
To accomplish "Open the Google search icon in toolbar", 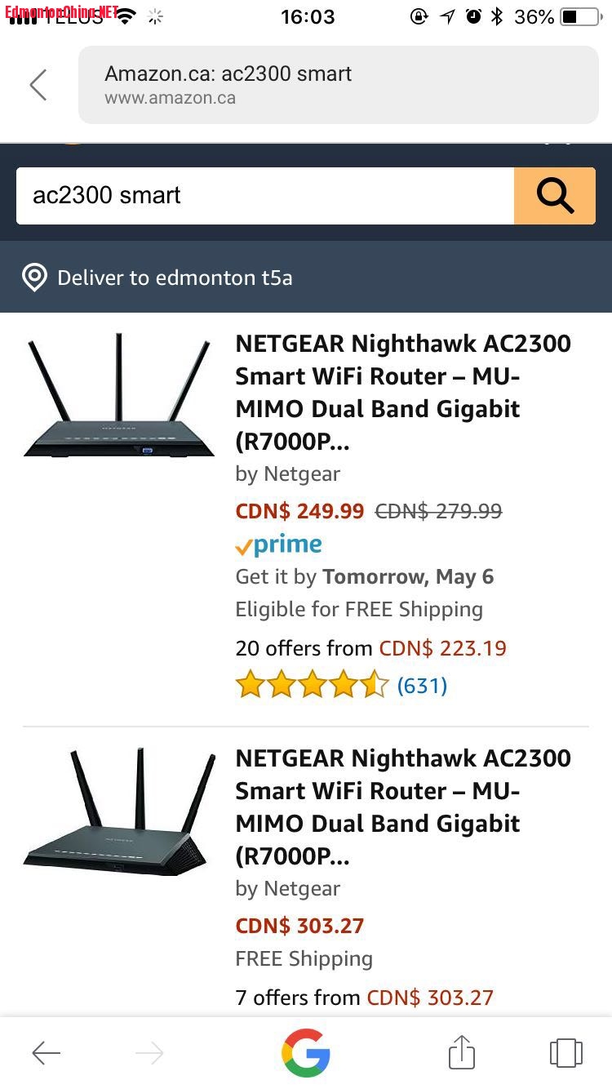I will pyautogui.click(x=306, y=1053).
